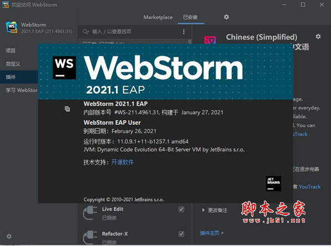331x246 pixels.
Task: Select 插件 in the sidebar
Action: coord(19,77)
